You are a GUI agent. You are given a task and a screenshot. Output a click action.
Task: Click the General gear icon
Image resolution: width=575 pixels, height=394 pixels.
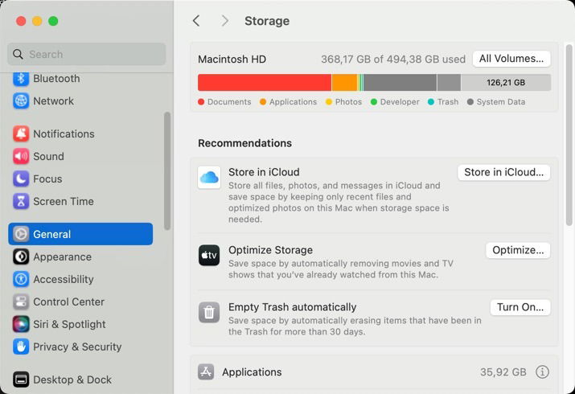(x=21, y=234)
